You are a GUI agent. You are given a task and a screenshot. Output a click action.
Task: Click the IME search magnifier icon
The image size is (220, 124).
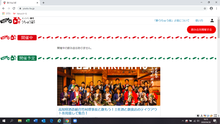[x=208, y=116]
